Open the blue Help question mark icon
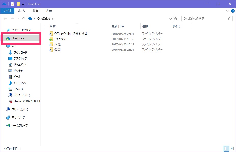The height and width of the screenshot is (152, 236). (233, 11)
